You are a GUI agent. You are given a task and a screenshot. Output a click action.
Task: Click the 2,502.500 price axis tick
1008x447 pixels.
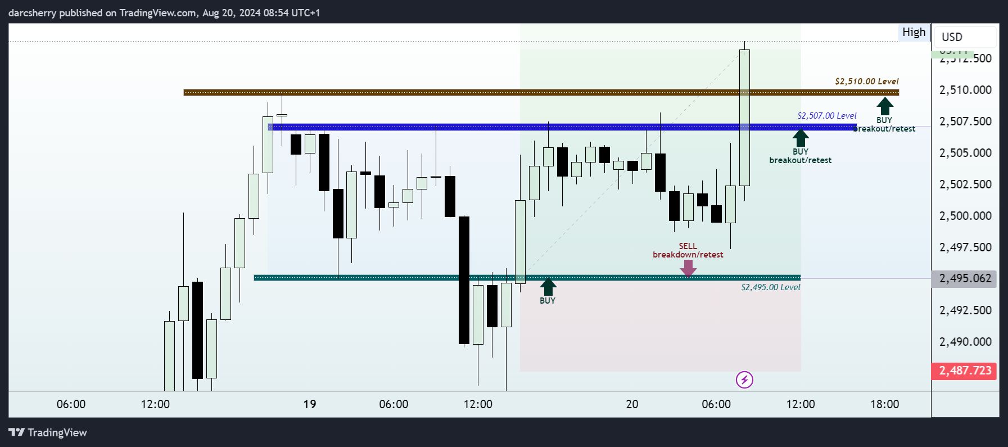(965, 184)
